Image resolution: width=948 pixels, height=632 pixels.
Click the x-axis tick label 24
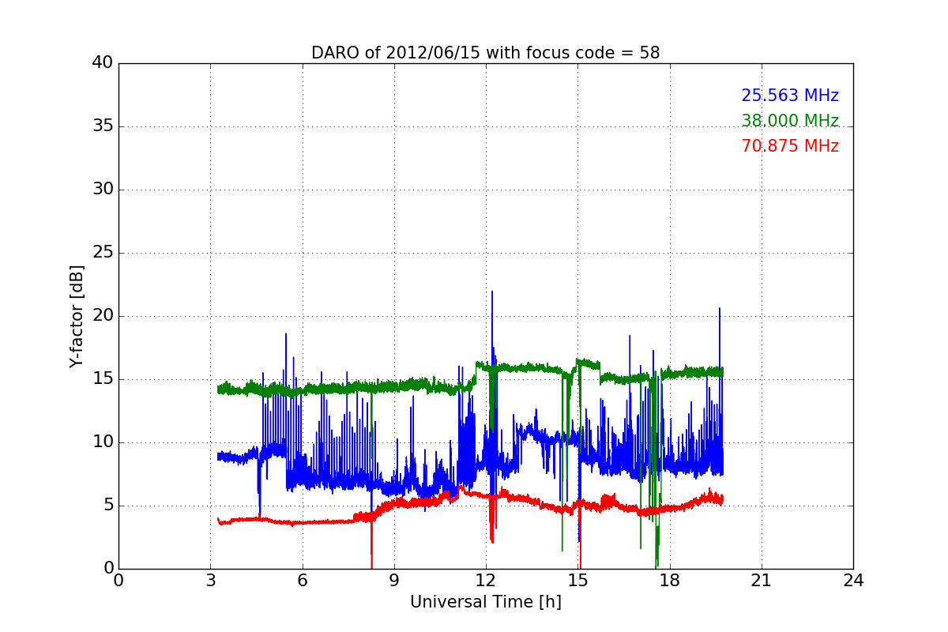click(x=853, y=581)
